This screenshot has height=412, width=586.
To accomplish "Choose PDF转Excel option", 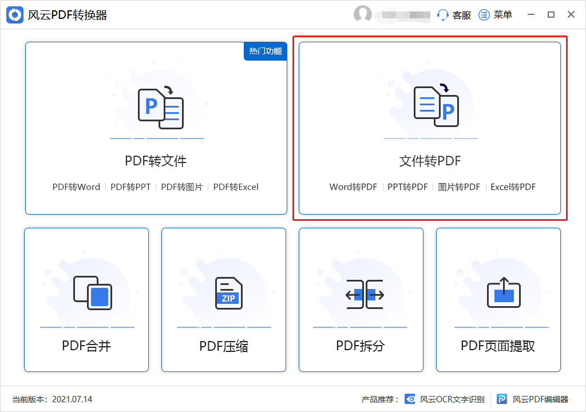I will pos(236,187).
